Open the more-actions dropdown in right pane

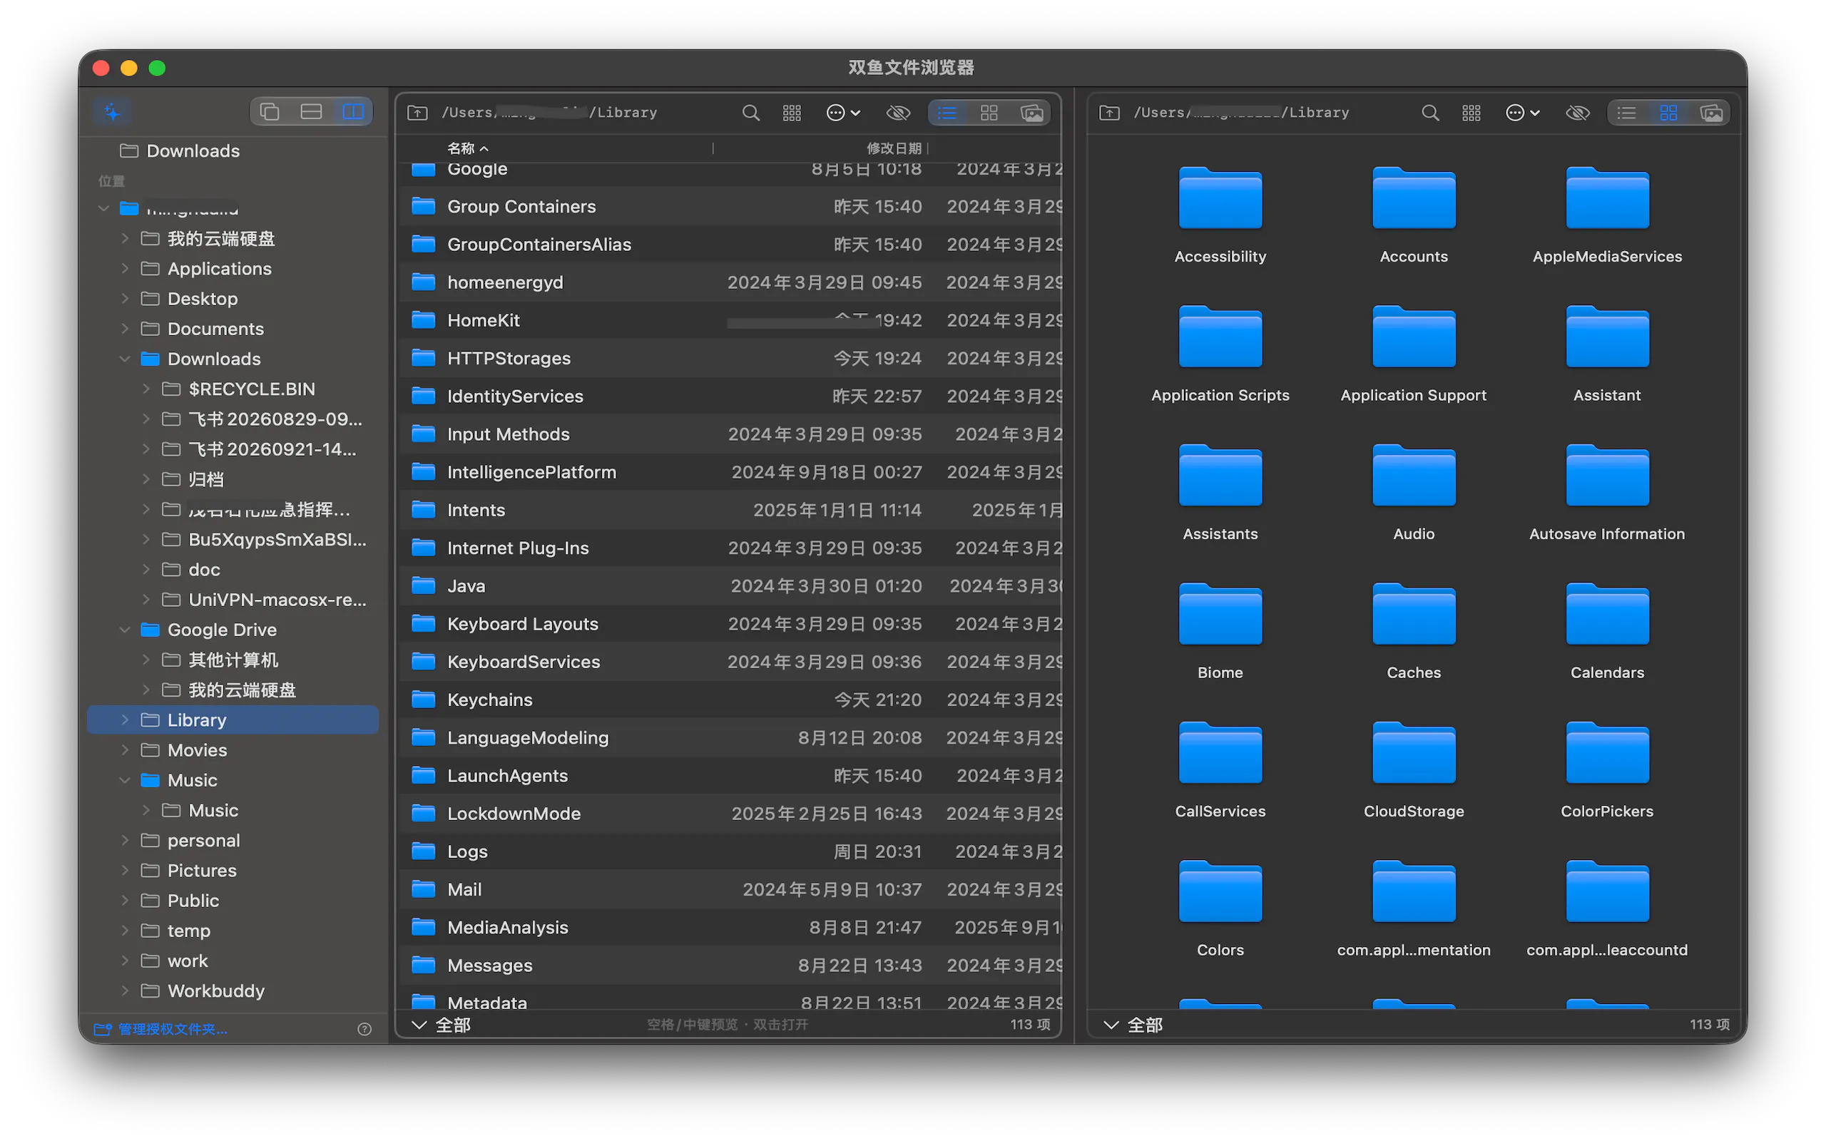pyautogui.click(x=1522, y=113)
